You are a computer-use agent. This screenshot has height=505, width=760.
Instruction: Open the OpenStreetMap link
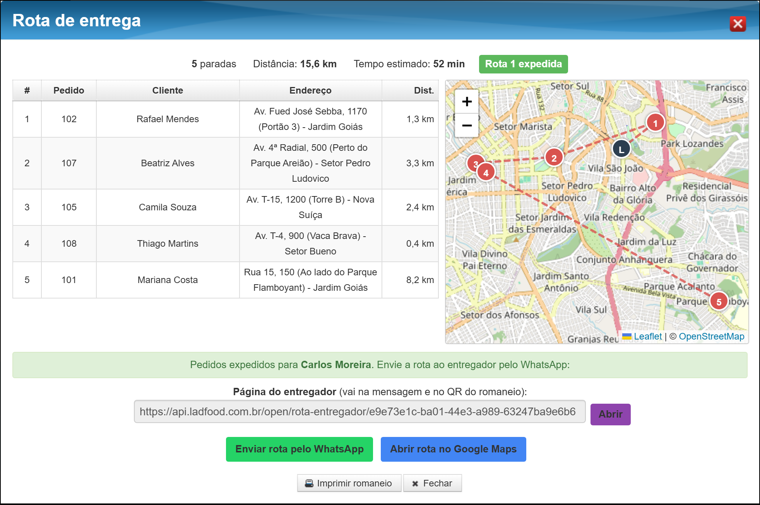click(711, 336)
